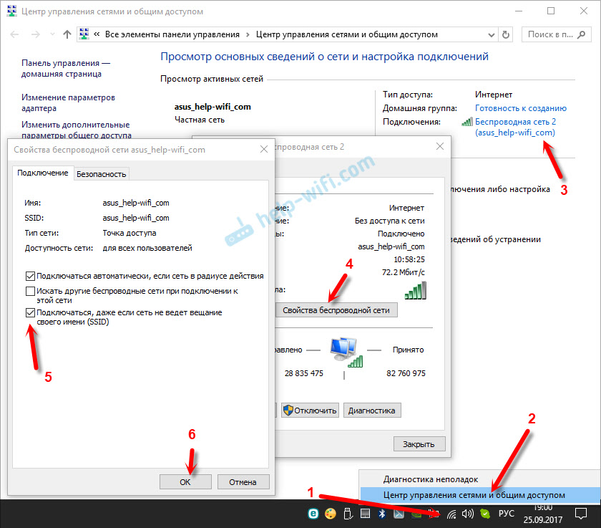
Task: Click the Без доступа к сети value
Action: click(x=389, y=221)
